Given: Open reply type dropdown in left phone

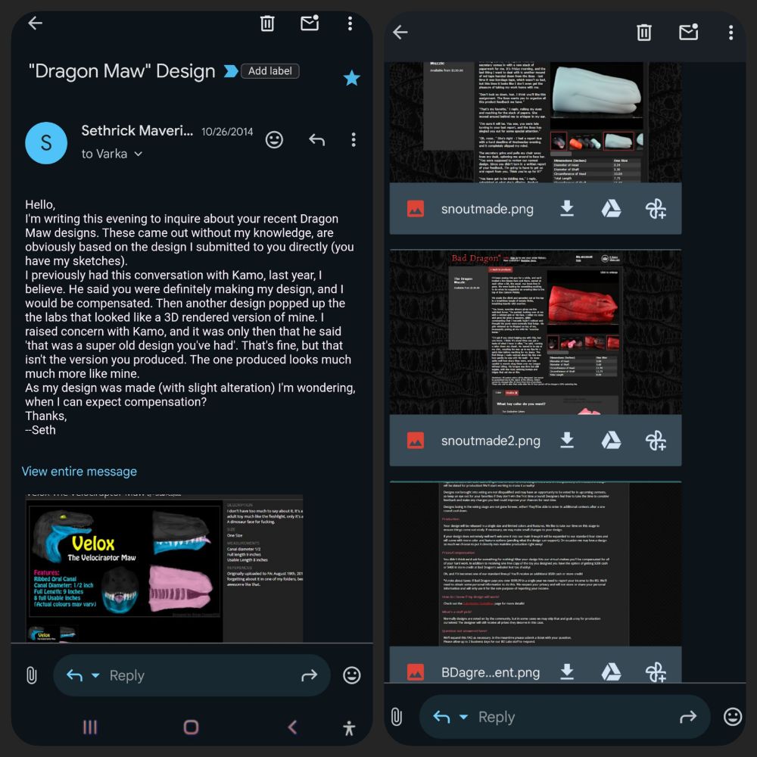Looking at the screenshot, I should 95,675.
